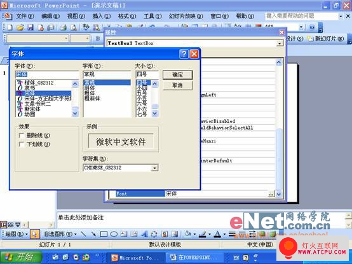352x264 pixels.
Task: Click the EN language indicator on taskbar
Action: (x=236, y=258)
